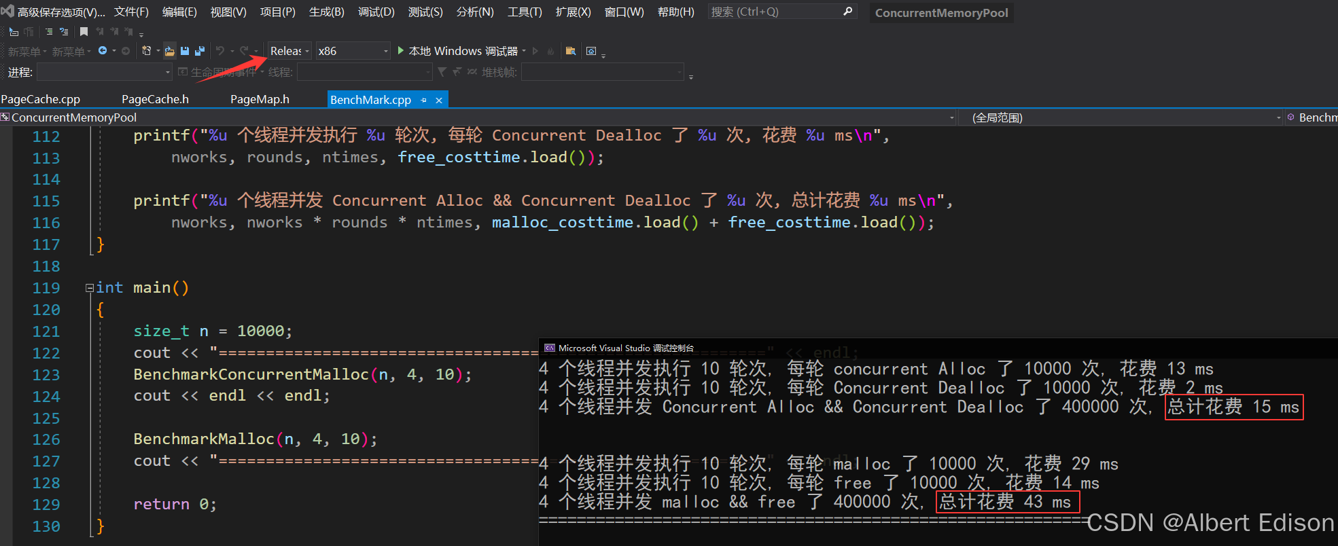Click the undo icon

click(220, 51)
